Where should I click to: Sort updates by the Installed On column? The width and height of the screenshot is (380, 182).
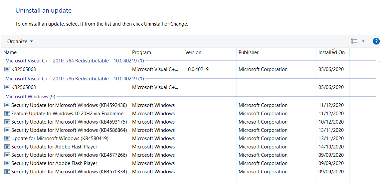pos(331,52)
